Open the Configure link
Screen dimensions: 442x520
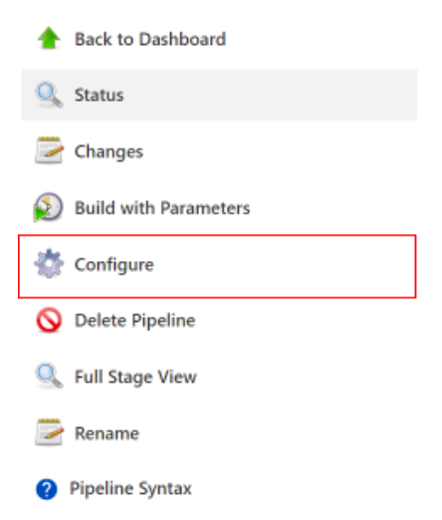[114, 265]
